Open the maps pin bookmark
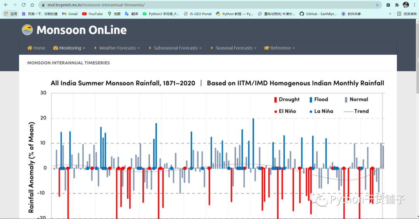419x219 pixels. 114,14
